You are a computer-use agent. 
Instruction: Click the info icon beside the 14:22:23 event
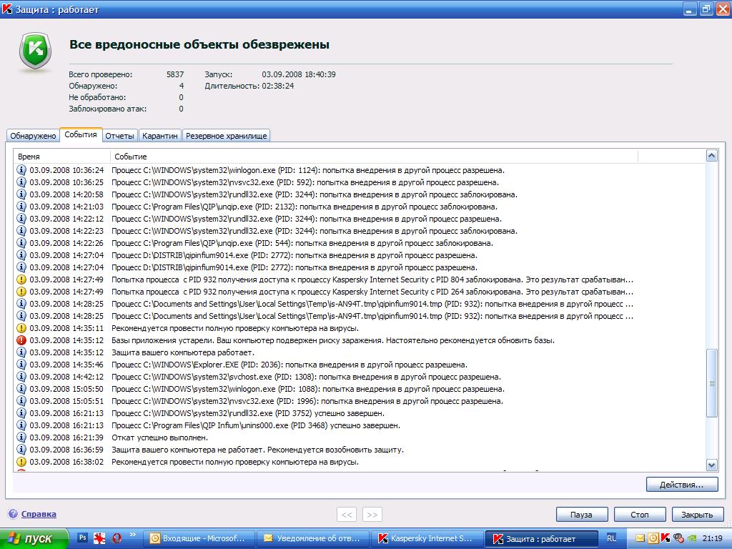point(21,231)
